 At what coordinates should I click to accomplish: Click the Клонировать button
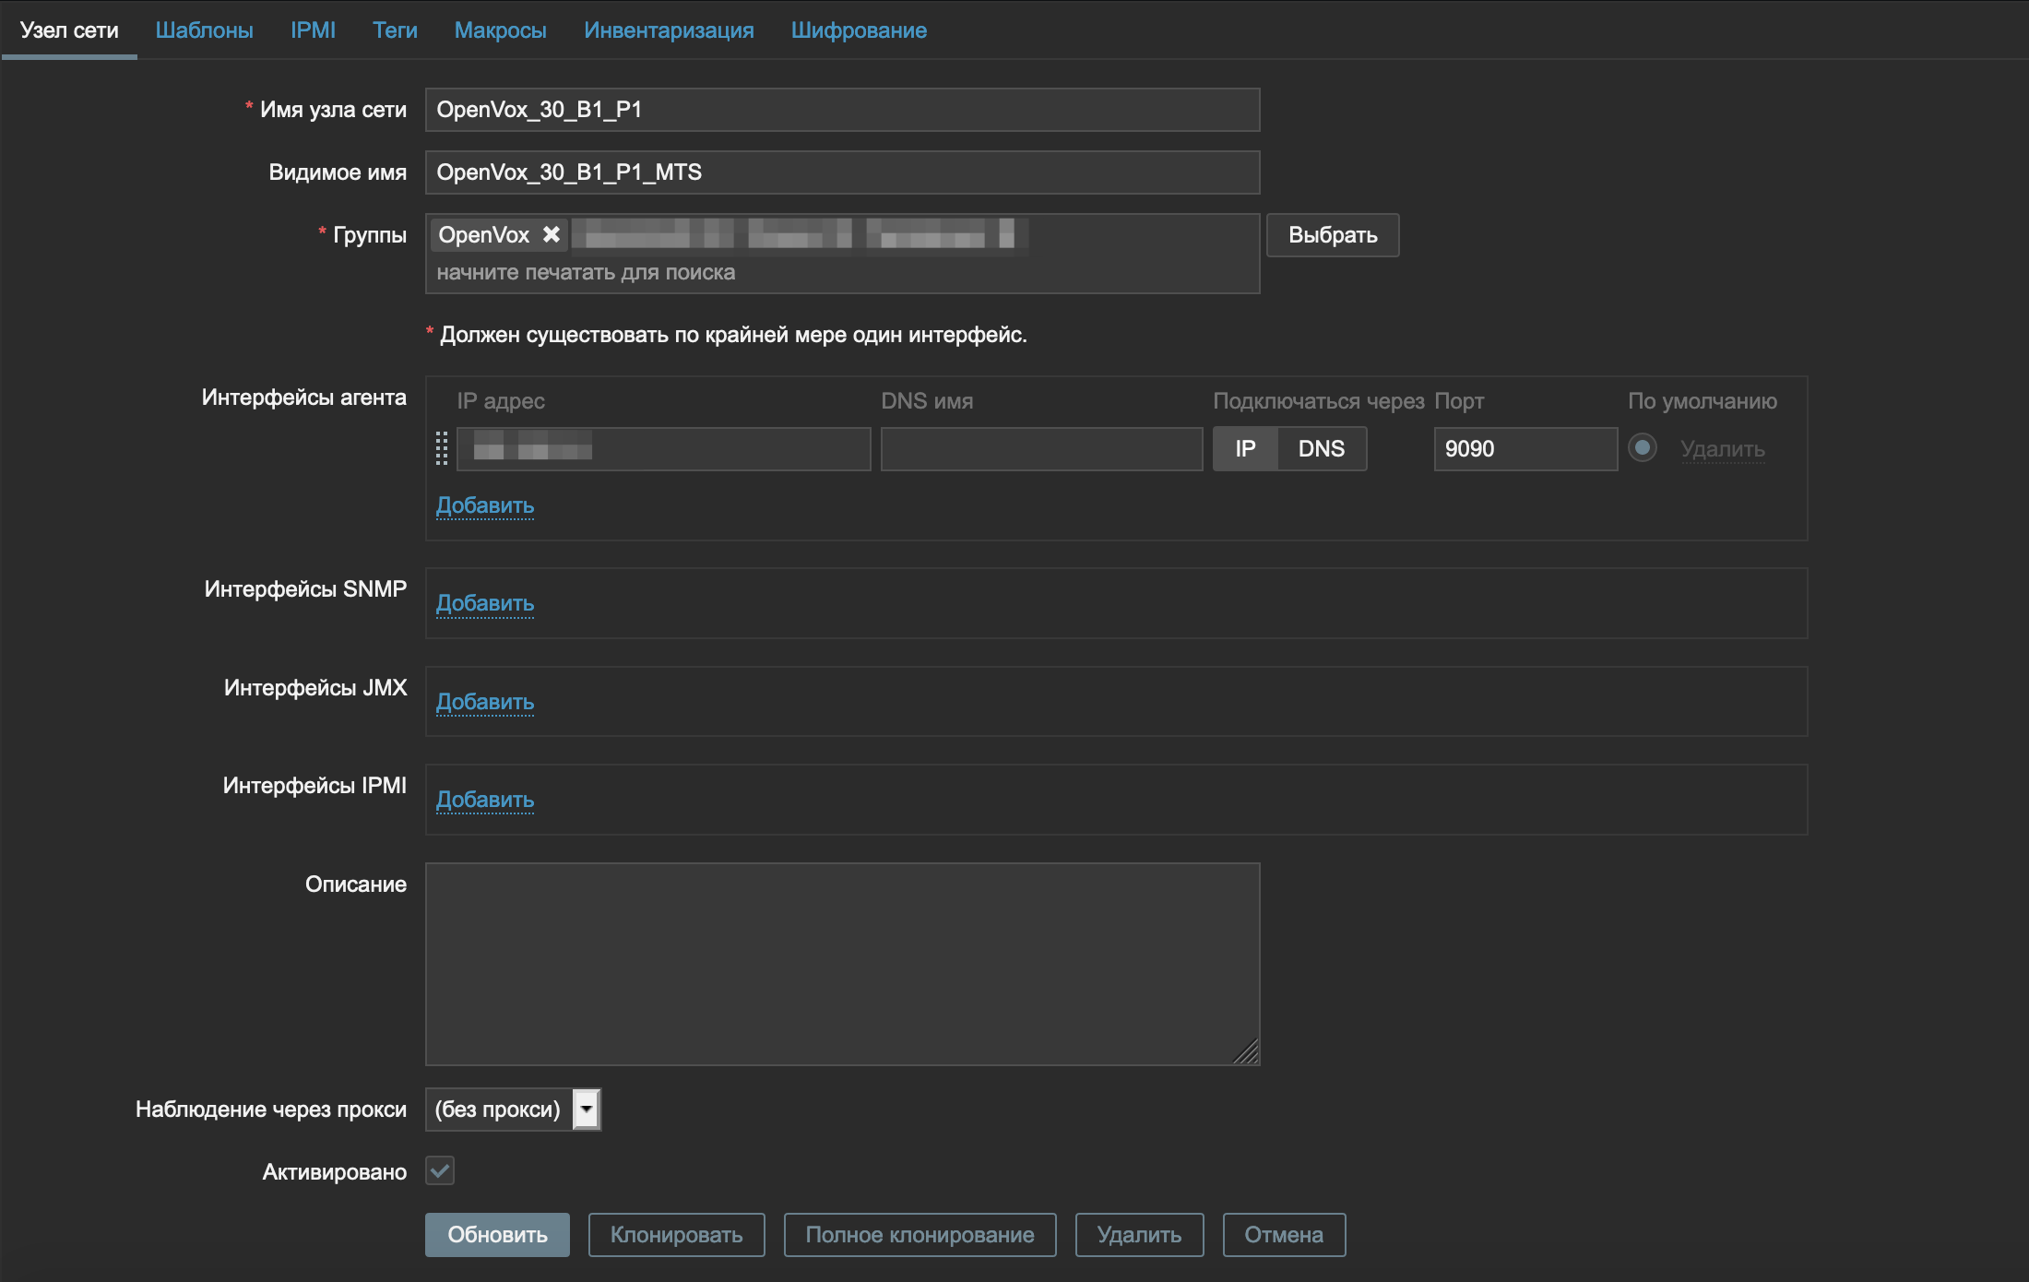677,1235
